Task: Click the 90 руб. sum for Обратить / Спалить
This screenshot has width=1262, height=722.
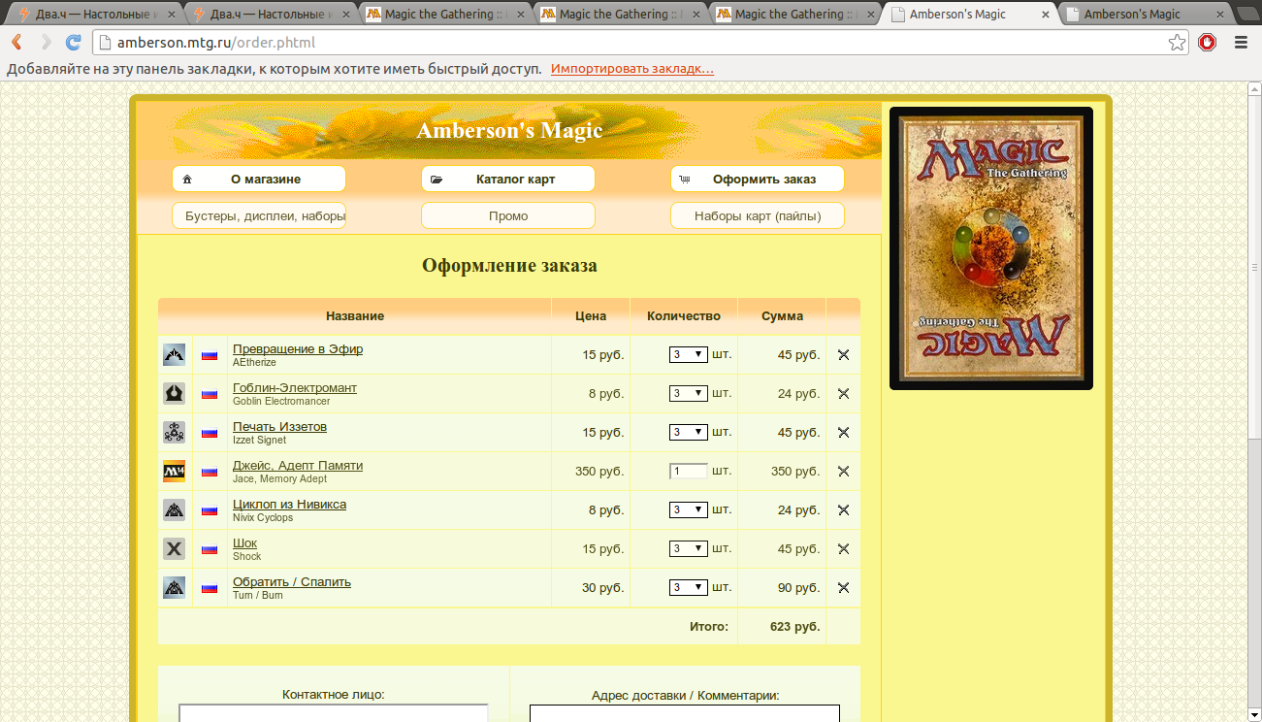Action: pyautogui.click(x=798, y=588)
